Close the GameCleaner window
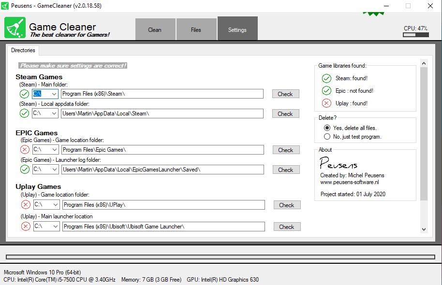Image resolution: width=442 pixels, height=285 pixels. tap(430, 6)
